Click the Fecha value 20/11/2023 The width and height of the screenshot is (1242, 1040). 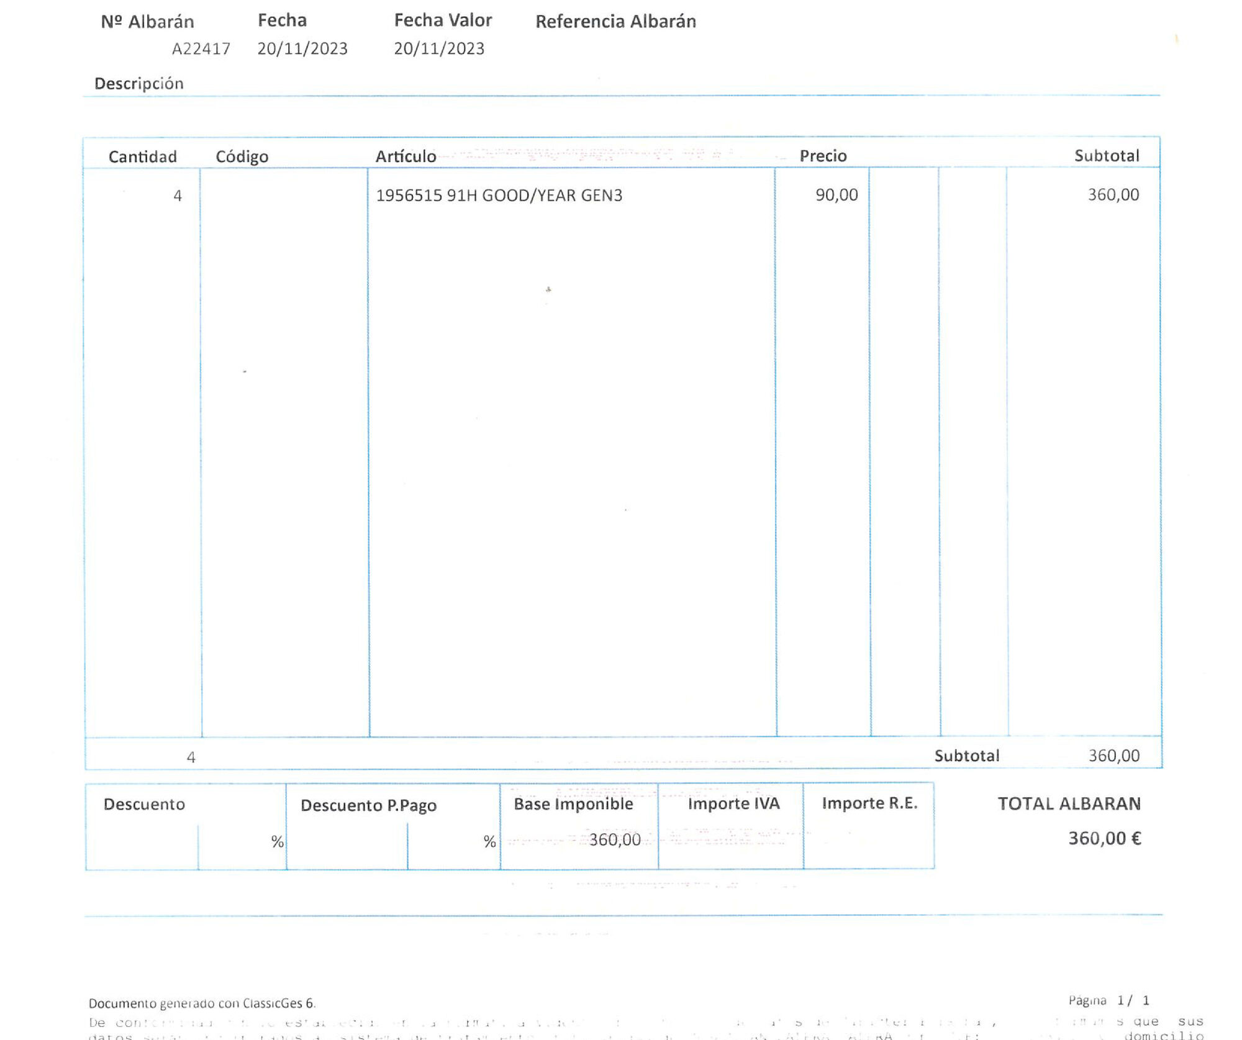tap(302, 48)
